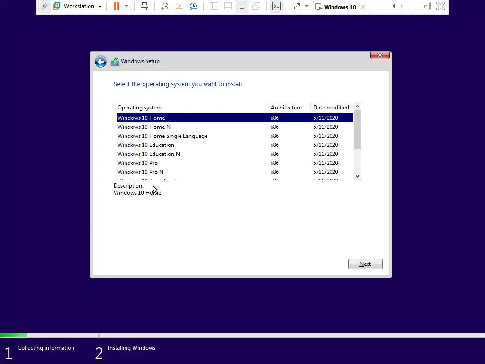485x364 pixels.
Task: Click the operating system list scrollbar thumb
Action: (357, 130)
